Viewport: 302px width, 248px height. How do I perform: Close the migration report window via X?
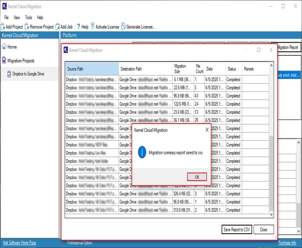[271, 50]
